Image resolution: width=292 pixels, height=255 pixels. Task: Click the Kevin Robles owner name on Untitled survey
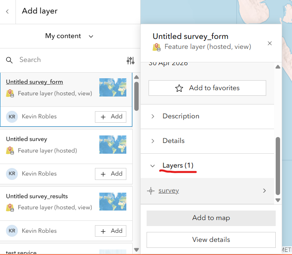pos(39,174)
